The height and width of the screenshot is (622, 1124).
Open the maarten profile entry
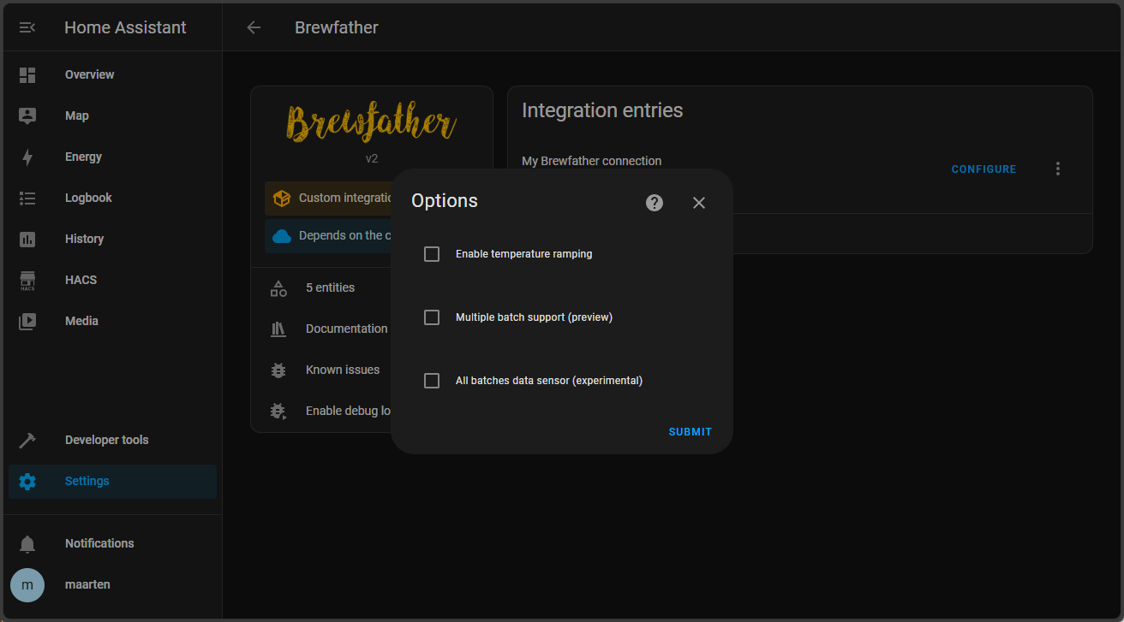[x=112, y=584]
